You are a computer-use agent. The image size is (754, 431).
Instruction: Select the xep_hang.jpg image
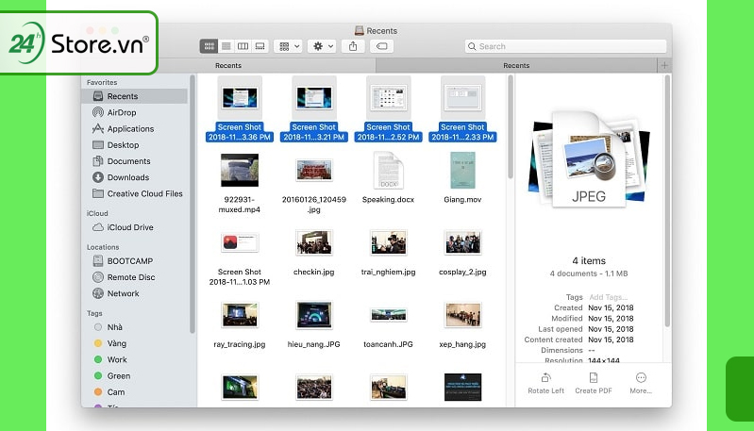pos(462,325)
